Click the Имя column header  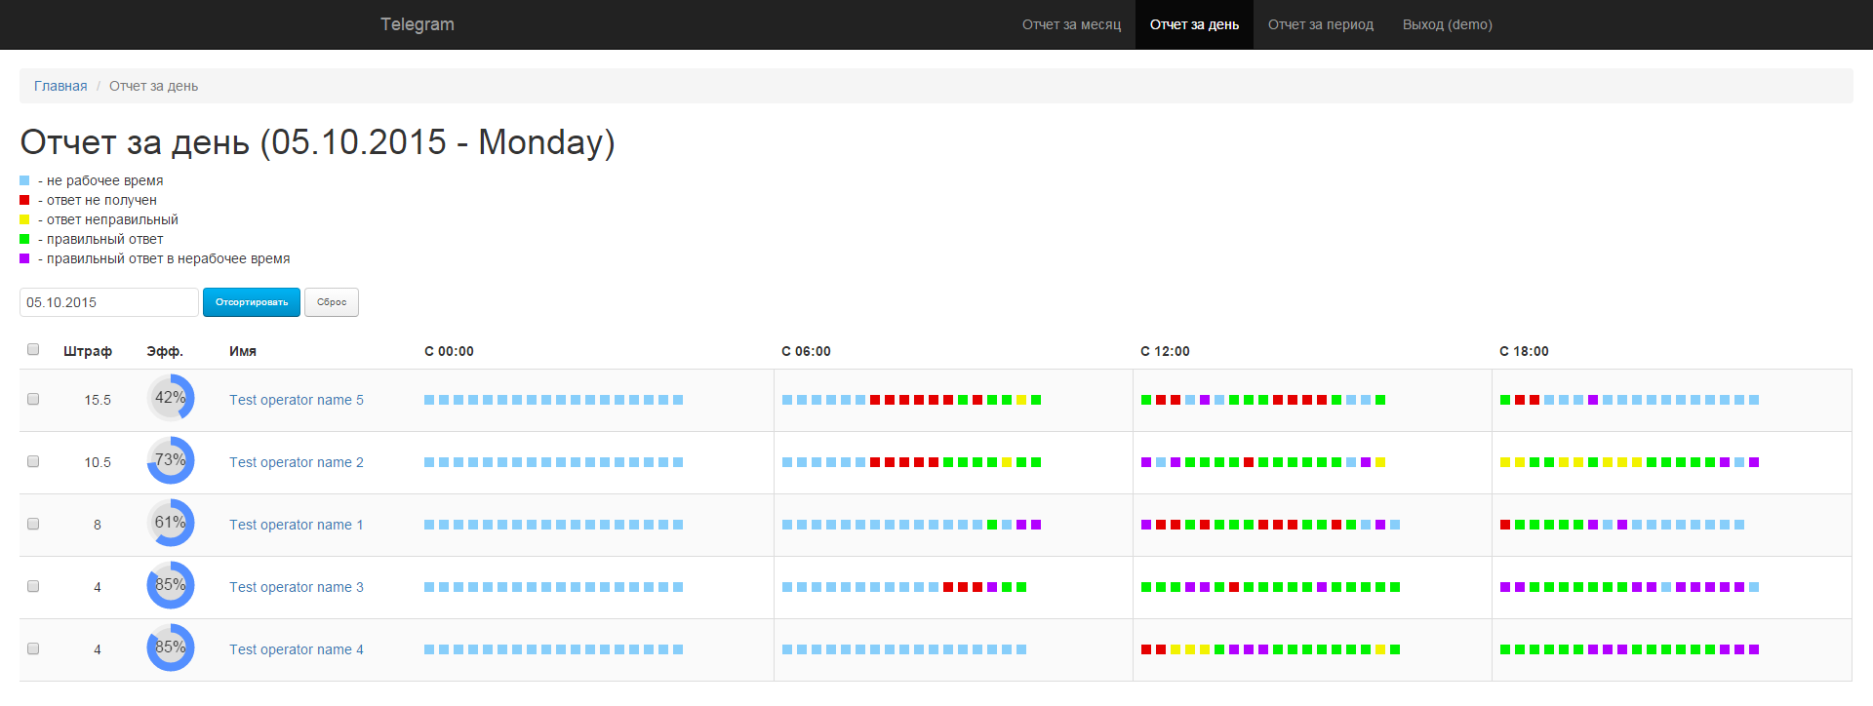(x=243, y=351)
